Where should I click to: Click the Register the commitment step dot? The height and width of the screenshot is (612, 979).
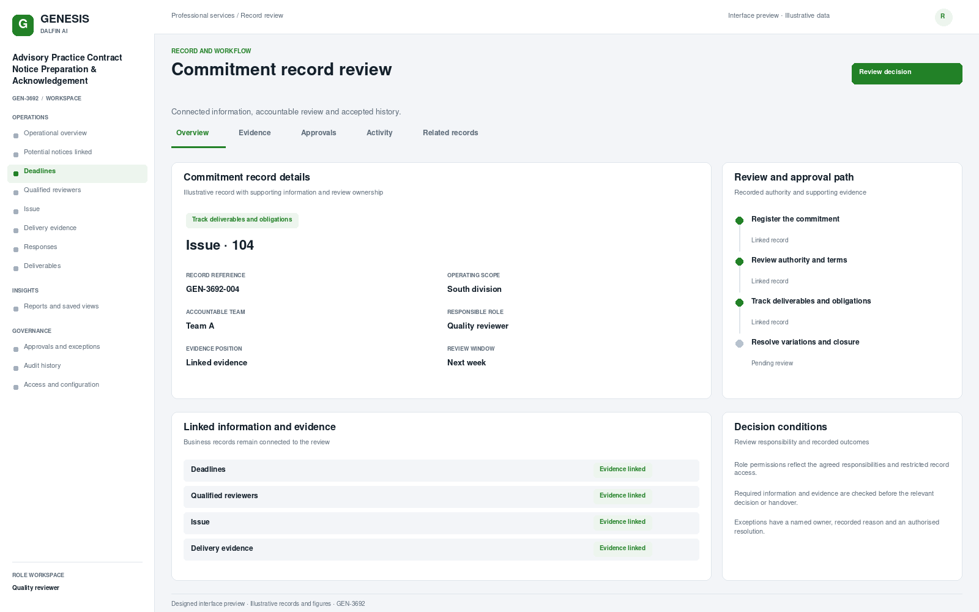(x=739, y=220)
